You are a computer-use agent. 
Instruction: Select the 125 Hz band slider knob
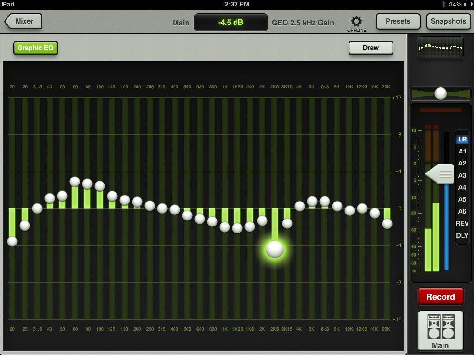tap(112, 196)
